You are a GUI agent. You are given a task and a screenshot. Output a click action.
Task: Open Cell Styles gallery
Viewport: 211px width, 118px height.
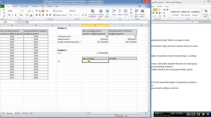(x=107, y=13)
